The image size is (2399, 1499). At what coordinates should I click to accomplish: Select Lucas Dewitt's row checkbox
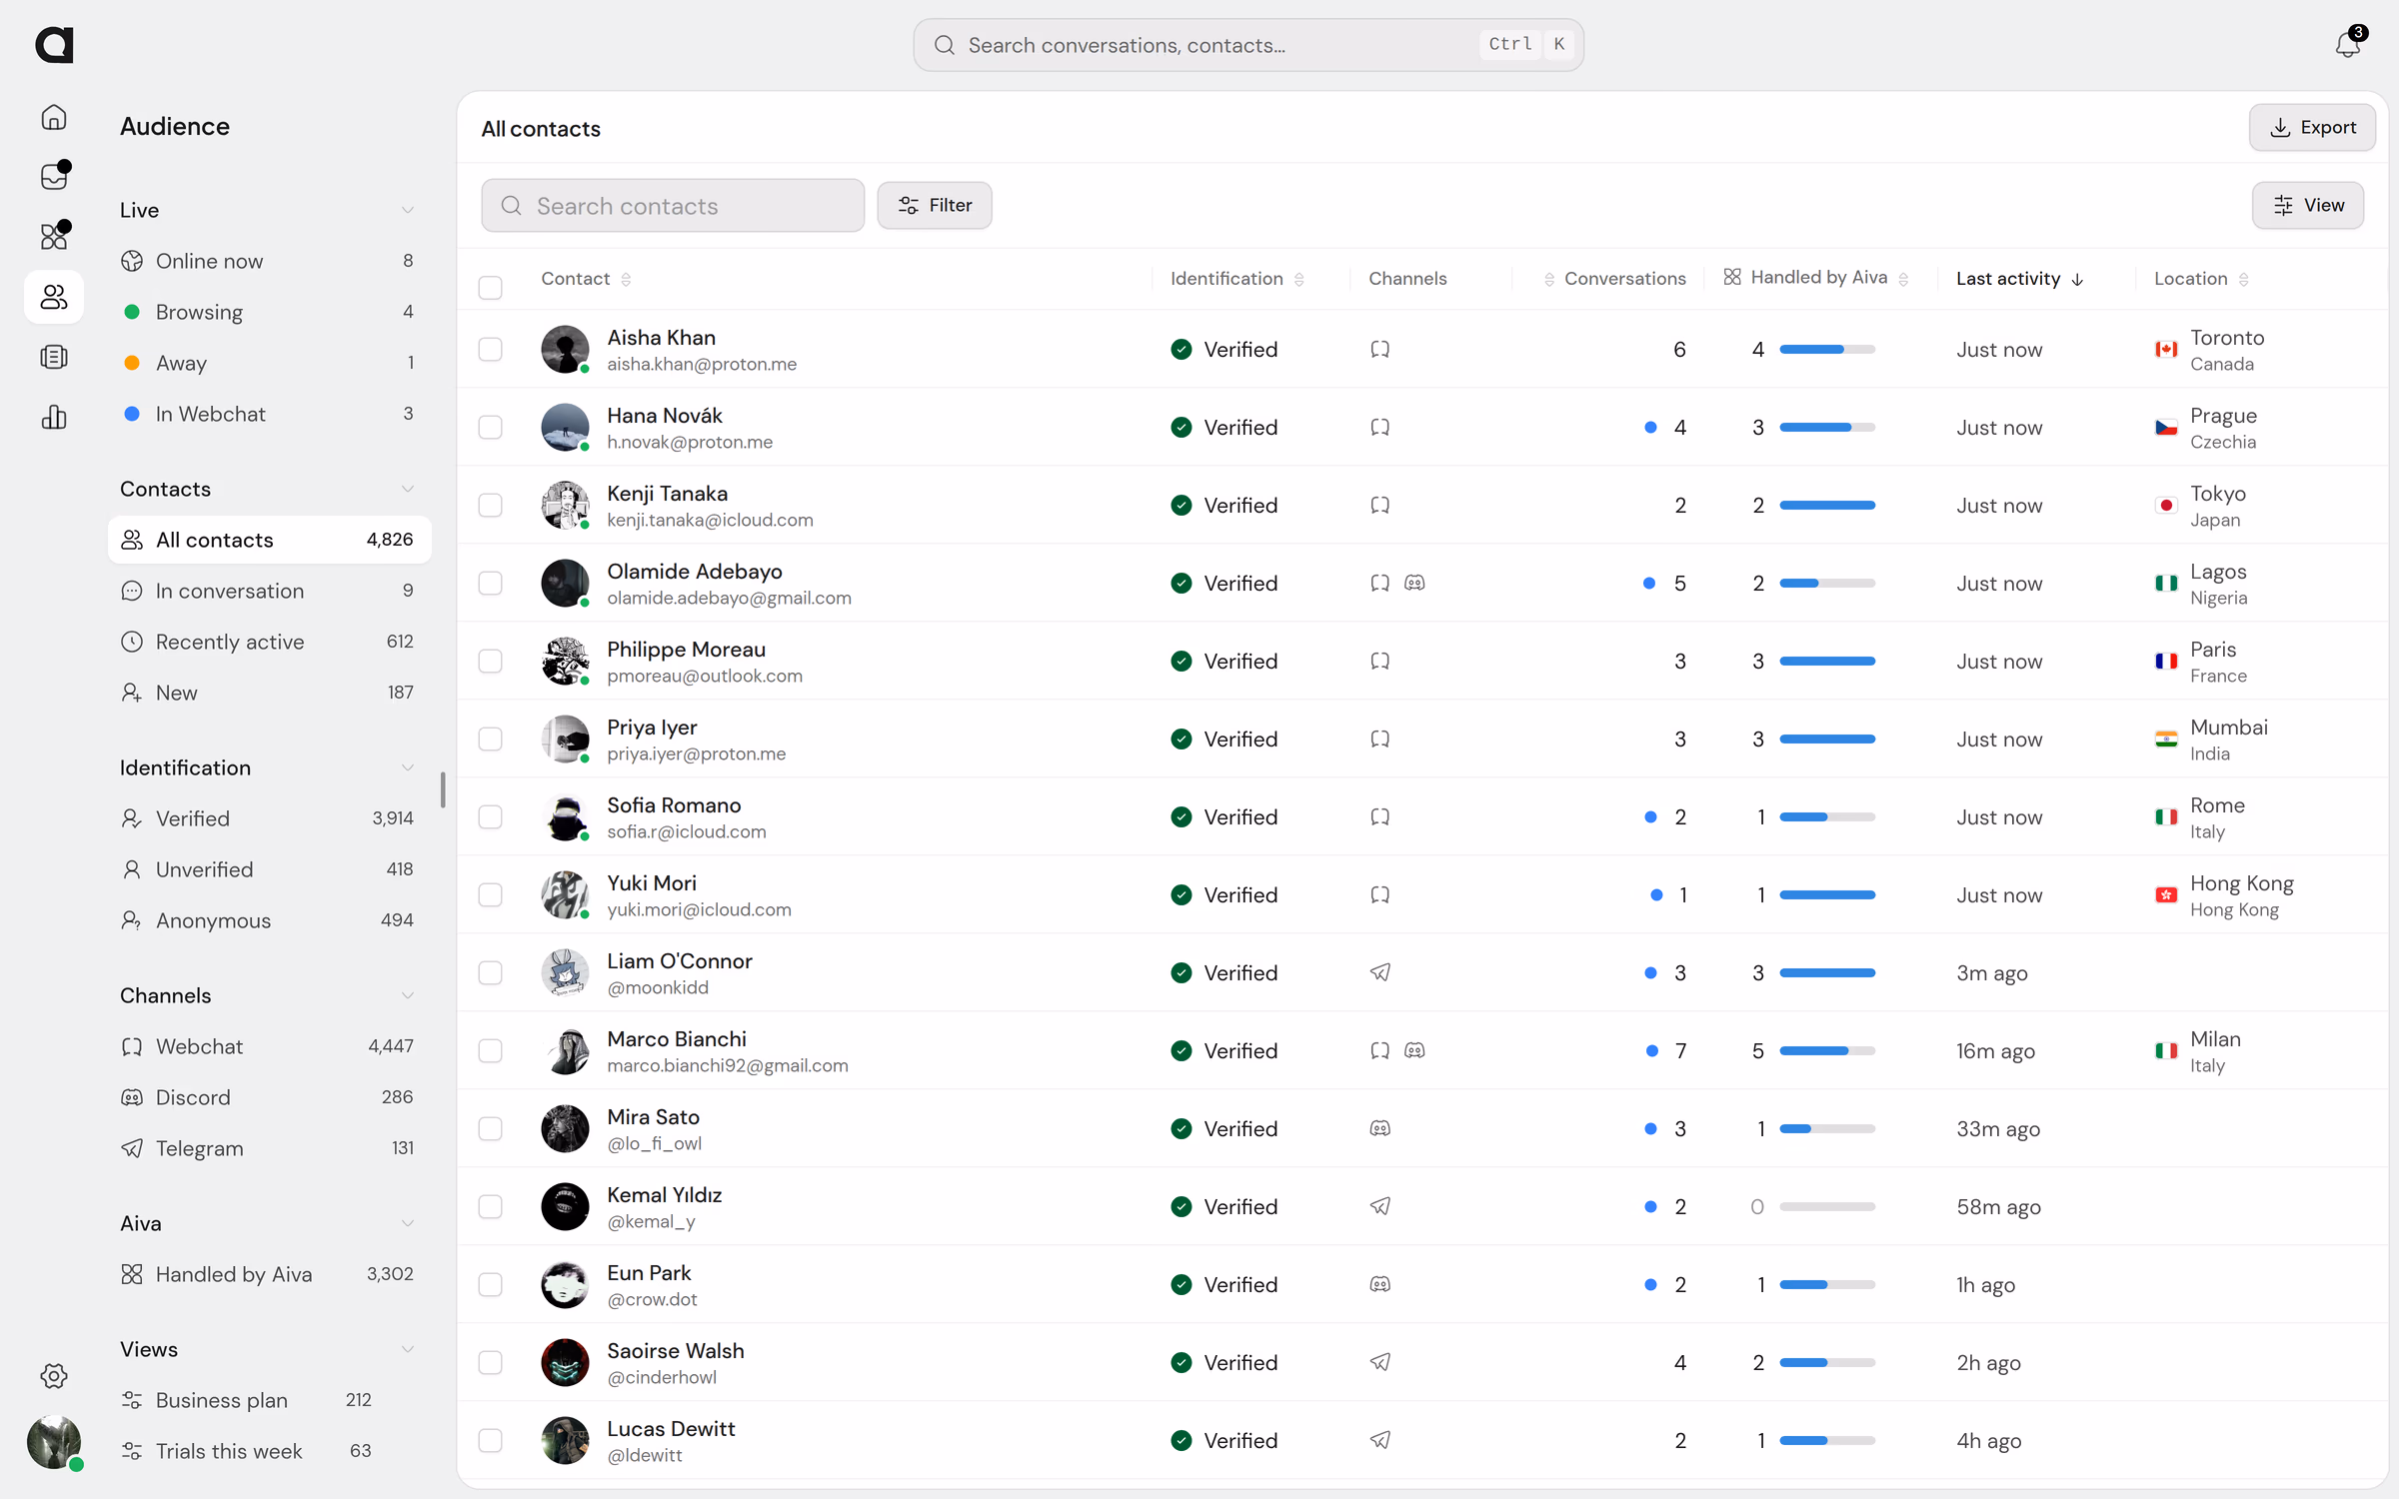pos(490,1440)
